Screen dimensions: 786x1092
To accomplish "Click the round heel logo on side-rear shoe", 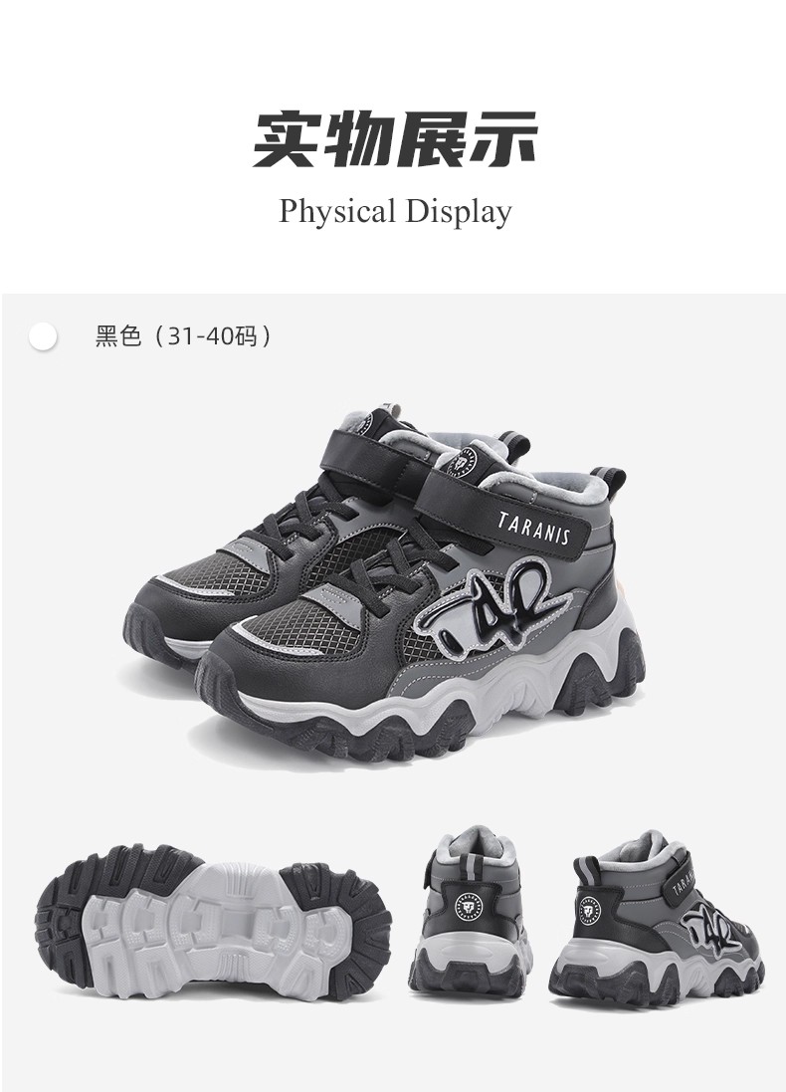I will click(590, 912).
